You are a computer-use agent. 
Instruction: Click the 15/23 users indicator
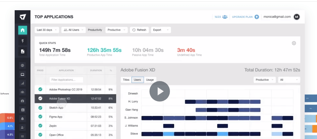point(218,17)
